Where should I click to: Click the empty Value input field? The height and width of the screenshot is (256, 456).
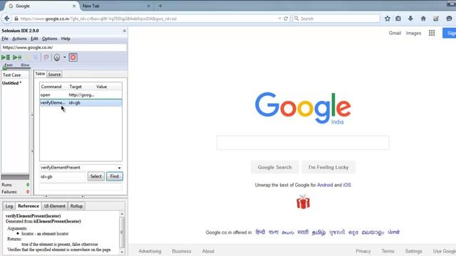81,186
